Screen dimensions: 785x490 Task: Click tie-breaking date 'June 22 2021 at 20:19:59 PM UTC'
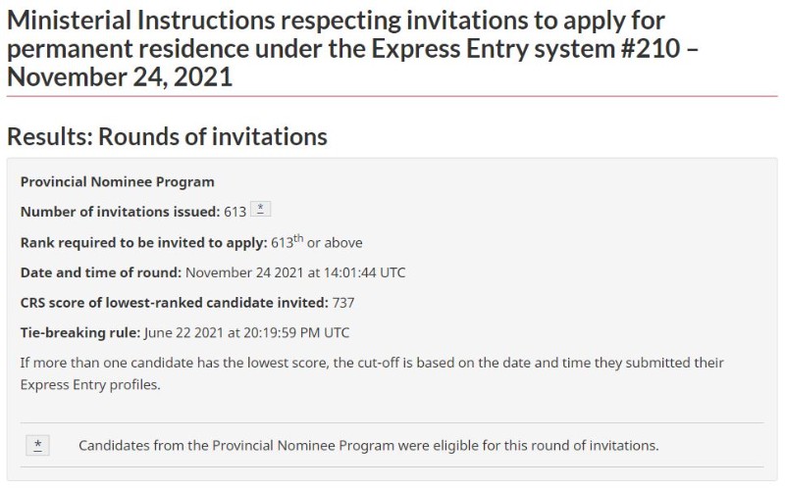click(247, 332)
